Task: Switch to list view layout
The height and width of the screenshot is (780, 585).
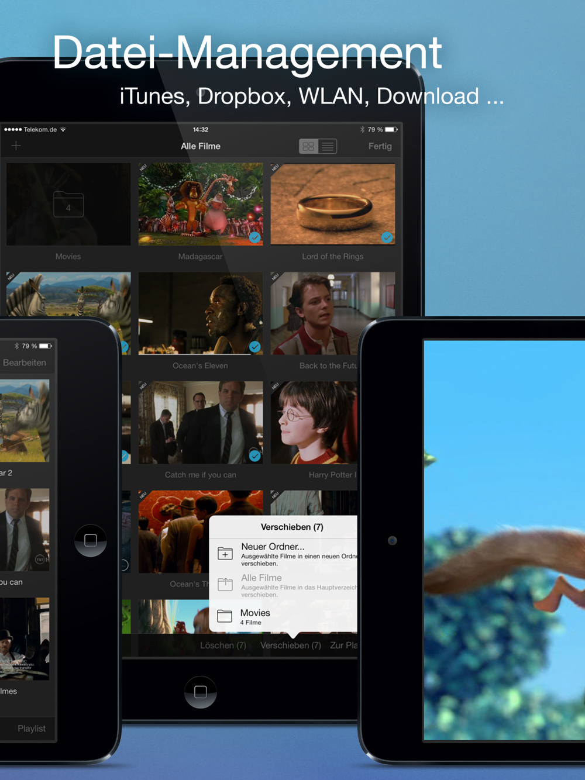Action: pos(328,146)
